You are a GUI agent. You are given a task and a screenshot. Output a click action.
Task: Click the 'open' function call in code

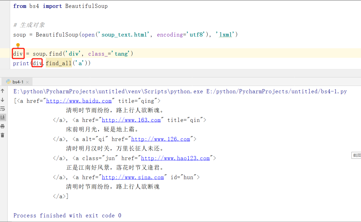point(88,35)
